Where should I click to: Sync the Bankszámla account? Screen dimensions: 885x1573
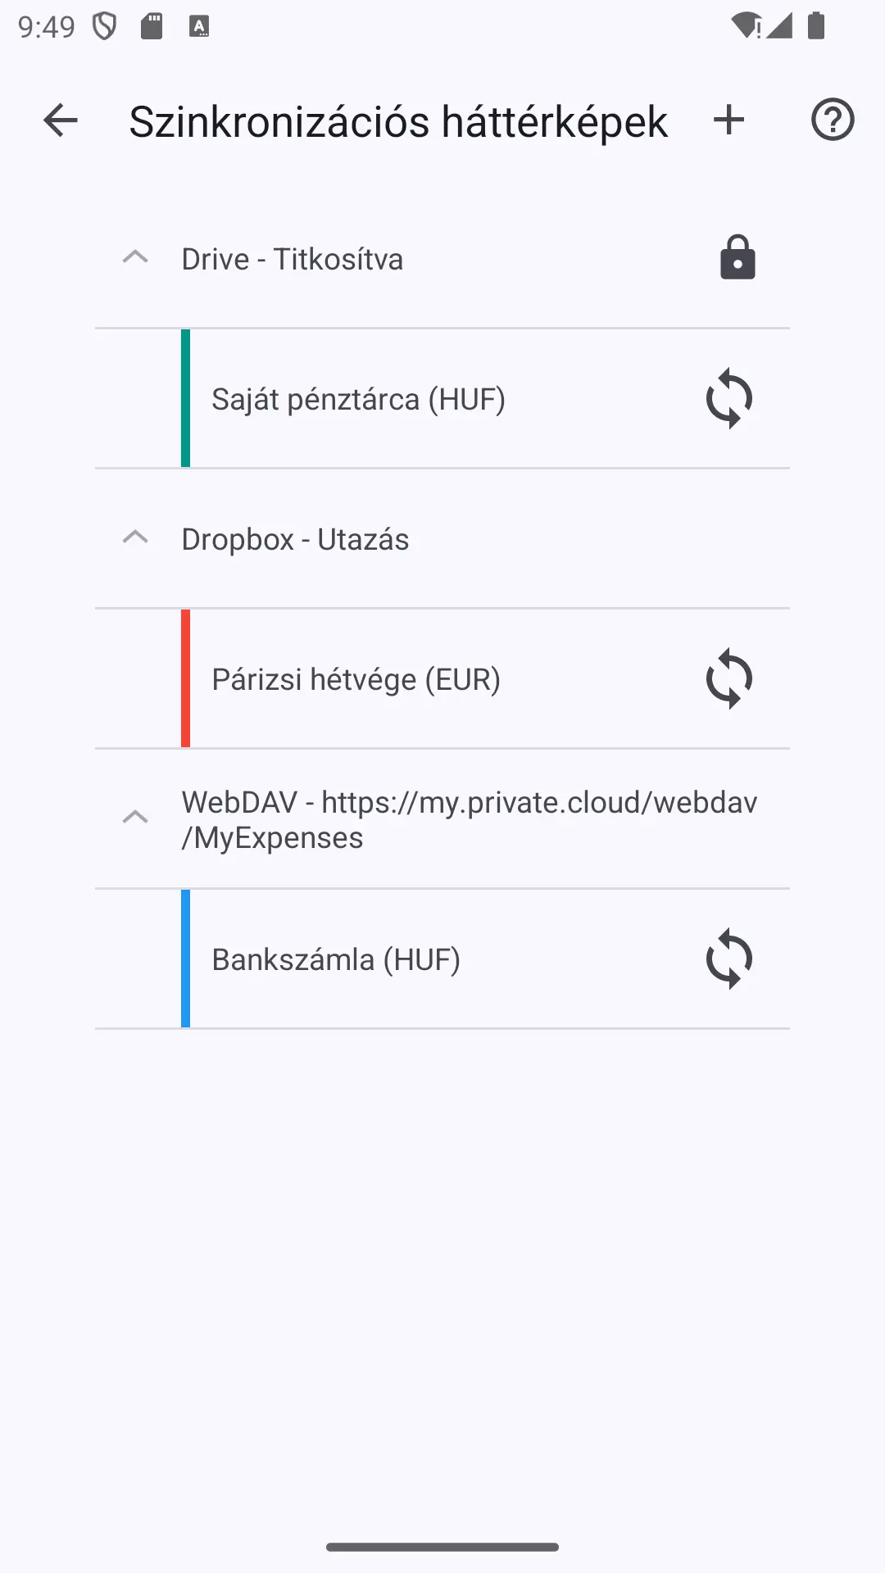click(x=729, y=959)
